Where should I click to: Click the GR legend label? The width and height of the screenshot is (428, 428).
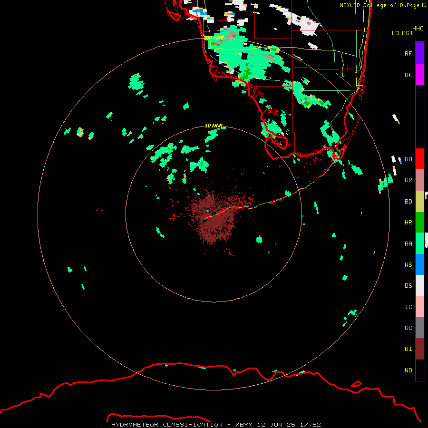[x=408, y=180]
